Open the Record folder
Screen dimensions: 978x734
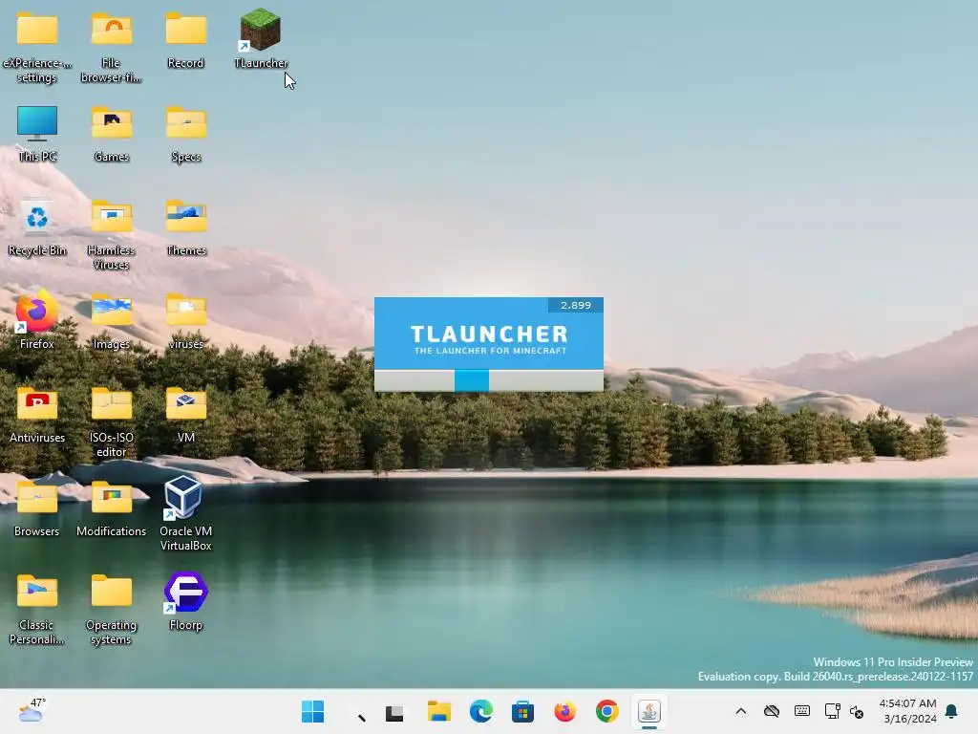tap(186, 39)
